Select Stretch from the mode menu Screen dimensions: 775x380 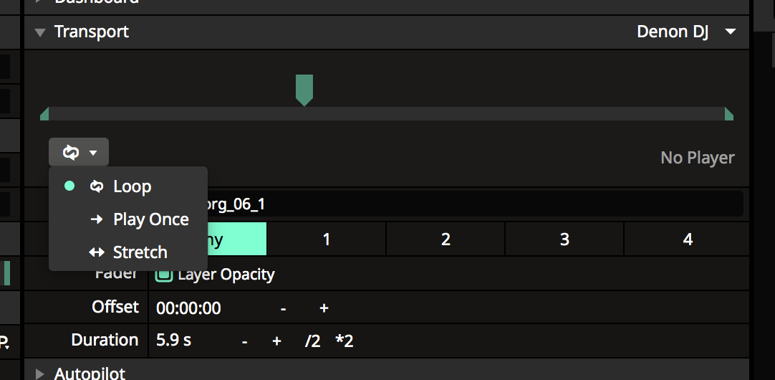pyautogui.click(x=140, y=252)
